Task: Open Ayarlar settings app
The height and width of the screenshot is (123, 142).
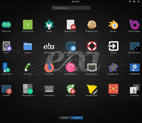Action: pos(49,24)
